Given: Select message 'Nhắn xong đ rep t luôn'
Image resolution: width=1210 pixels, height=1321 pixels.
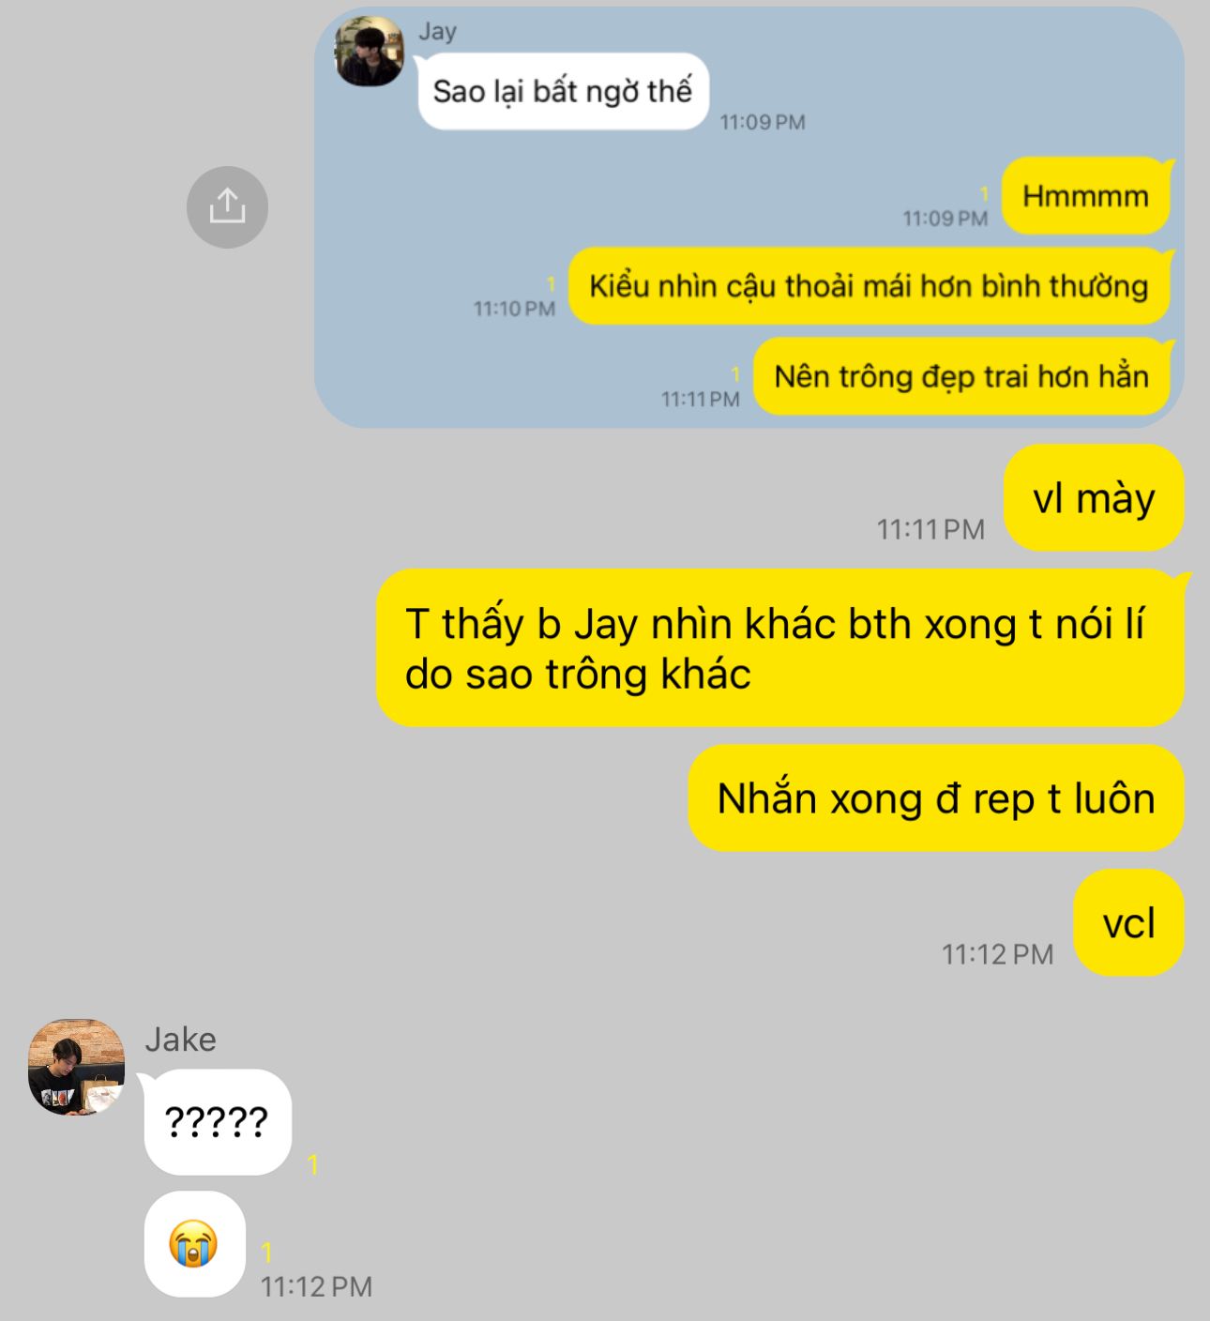Looking at the screenshot, I should click(x=936, y=798).
